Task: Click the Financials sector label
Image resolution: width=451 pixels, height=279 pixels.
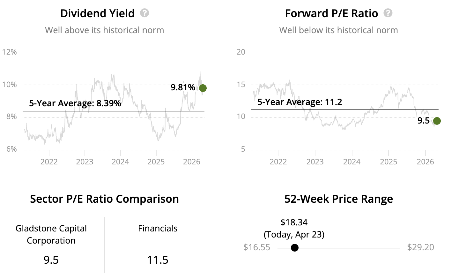Action: 158,228
